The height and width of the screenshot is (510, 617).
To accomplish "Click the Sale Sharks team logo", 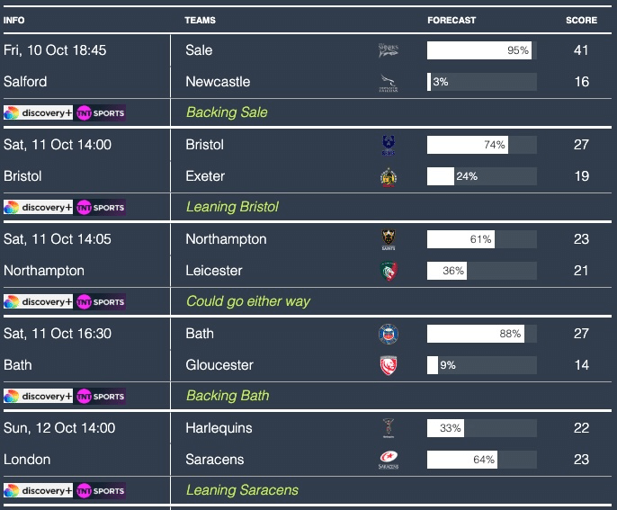I will tap(389, 50).
